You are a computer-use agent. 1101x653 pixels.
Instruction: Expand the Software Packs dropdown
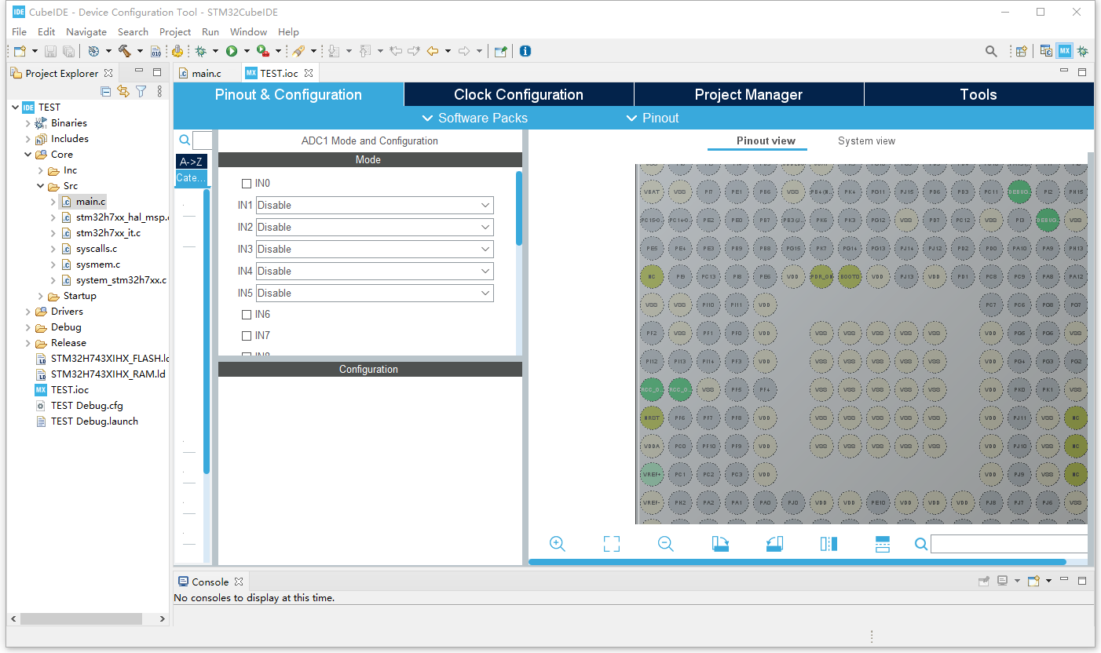coord(475,119)
